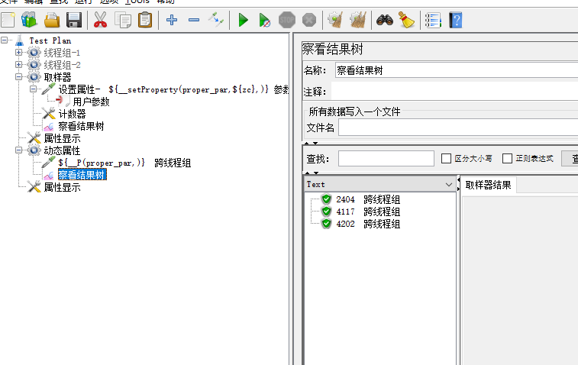Toggle enable/disable element icon
Viewport: 578px width, 365px height.
(216, 20)
